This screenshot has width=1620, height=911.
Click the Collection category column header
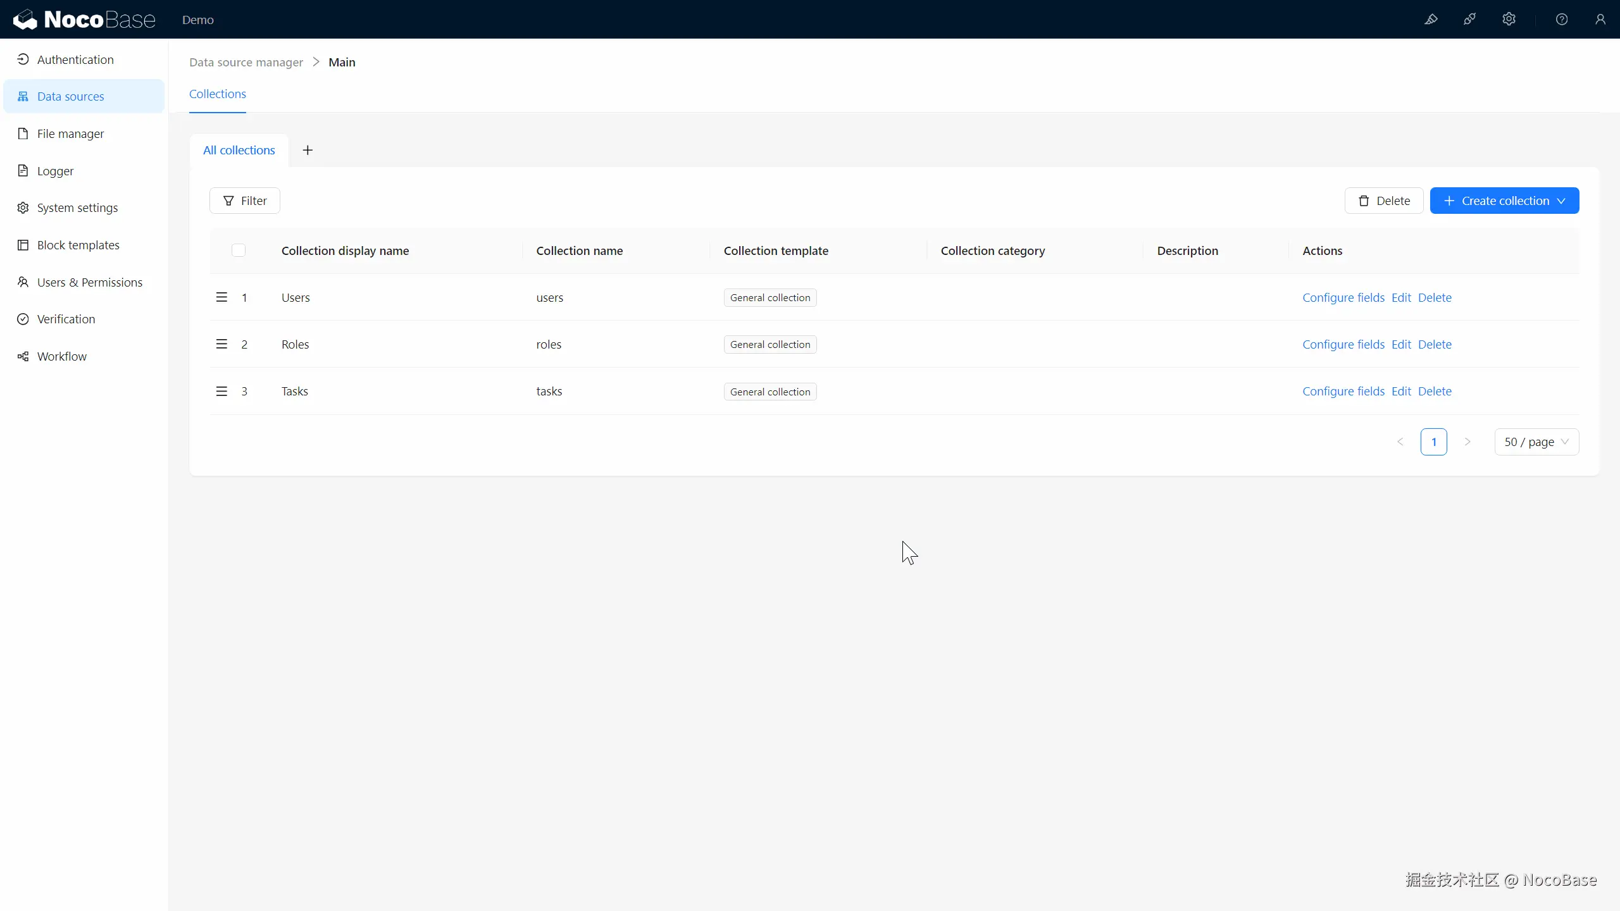(993, 251)
